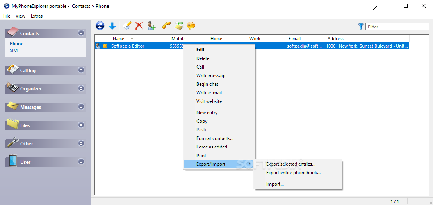Open the File menu
433x205 pixels.
click(x=7, y=16)
